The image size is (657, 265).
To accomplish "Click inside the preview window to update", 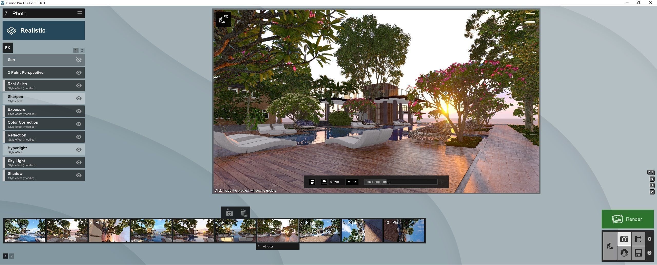I will pyautogui.click(x=376, y=101).
